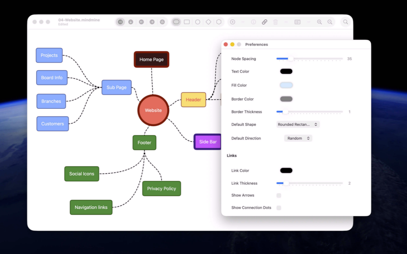Open node info with the info icon

tap(254, 22)
